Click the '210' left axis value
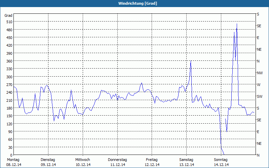 click(x=9, y=100)
